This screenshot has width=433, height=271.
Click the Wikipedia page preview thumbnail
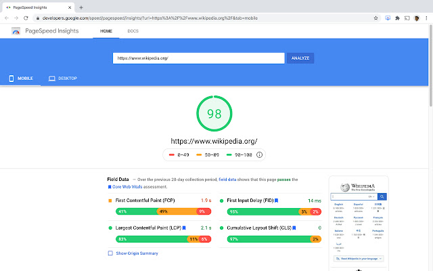tap(359, 224)
